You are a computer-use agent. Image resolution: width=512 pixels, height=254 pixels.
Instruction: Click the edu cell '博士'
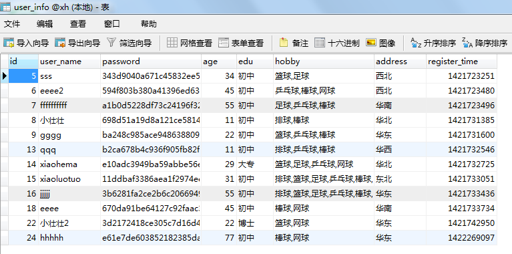point(255,223)
